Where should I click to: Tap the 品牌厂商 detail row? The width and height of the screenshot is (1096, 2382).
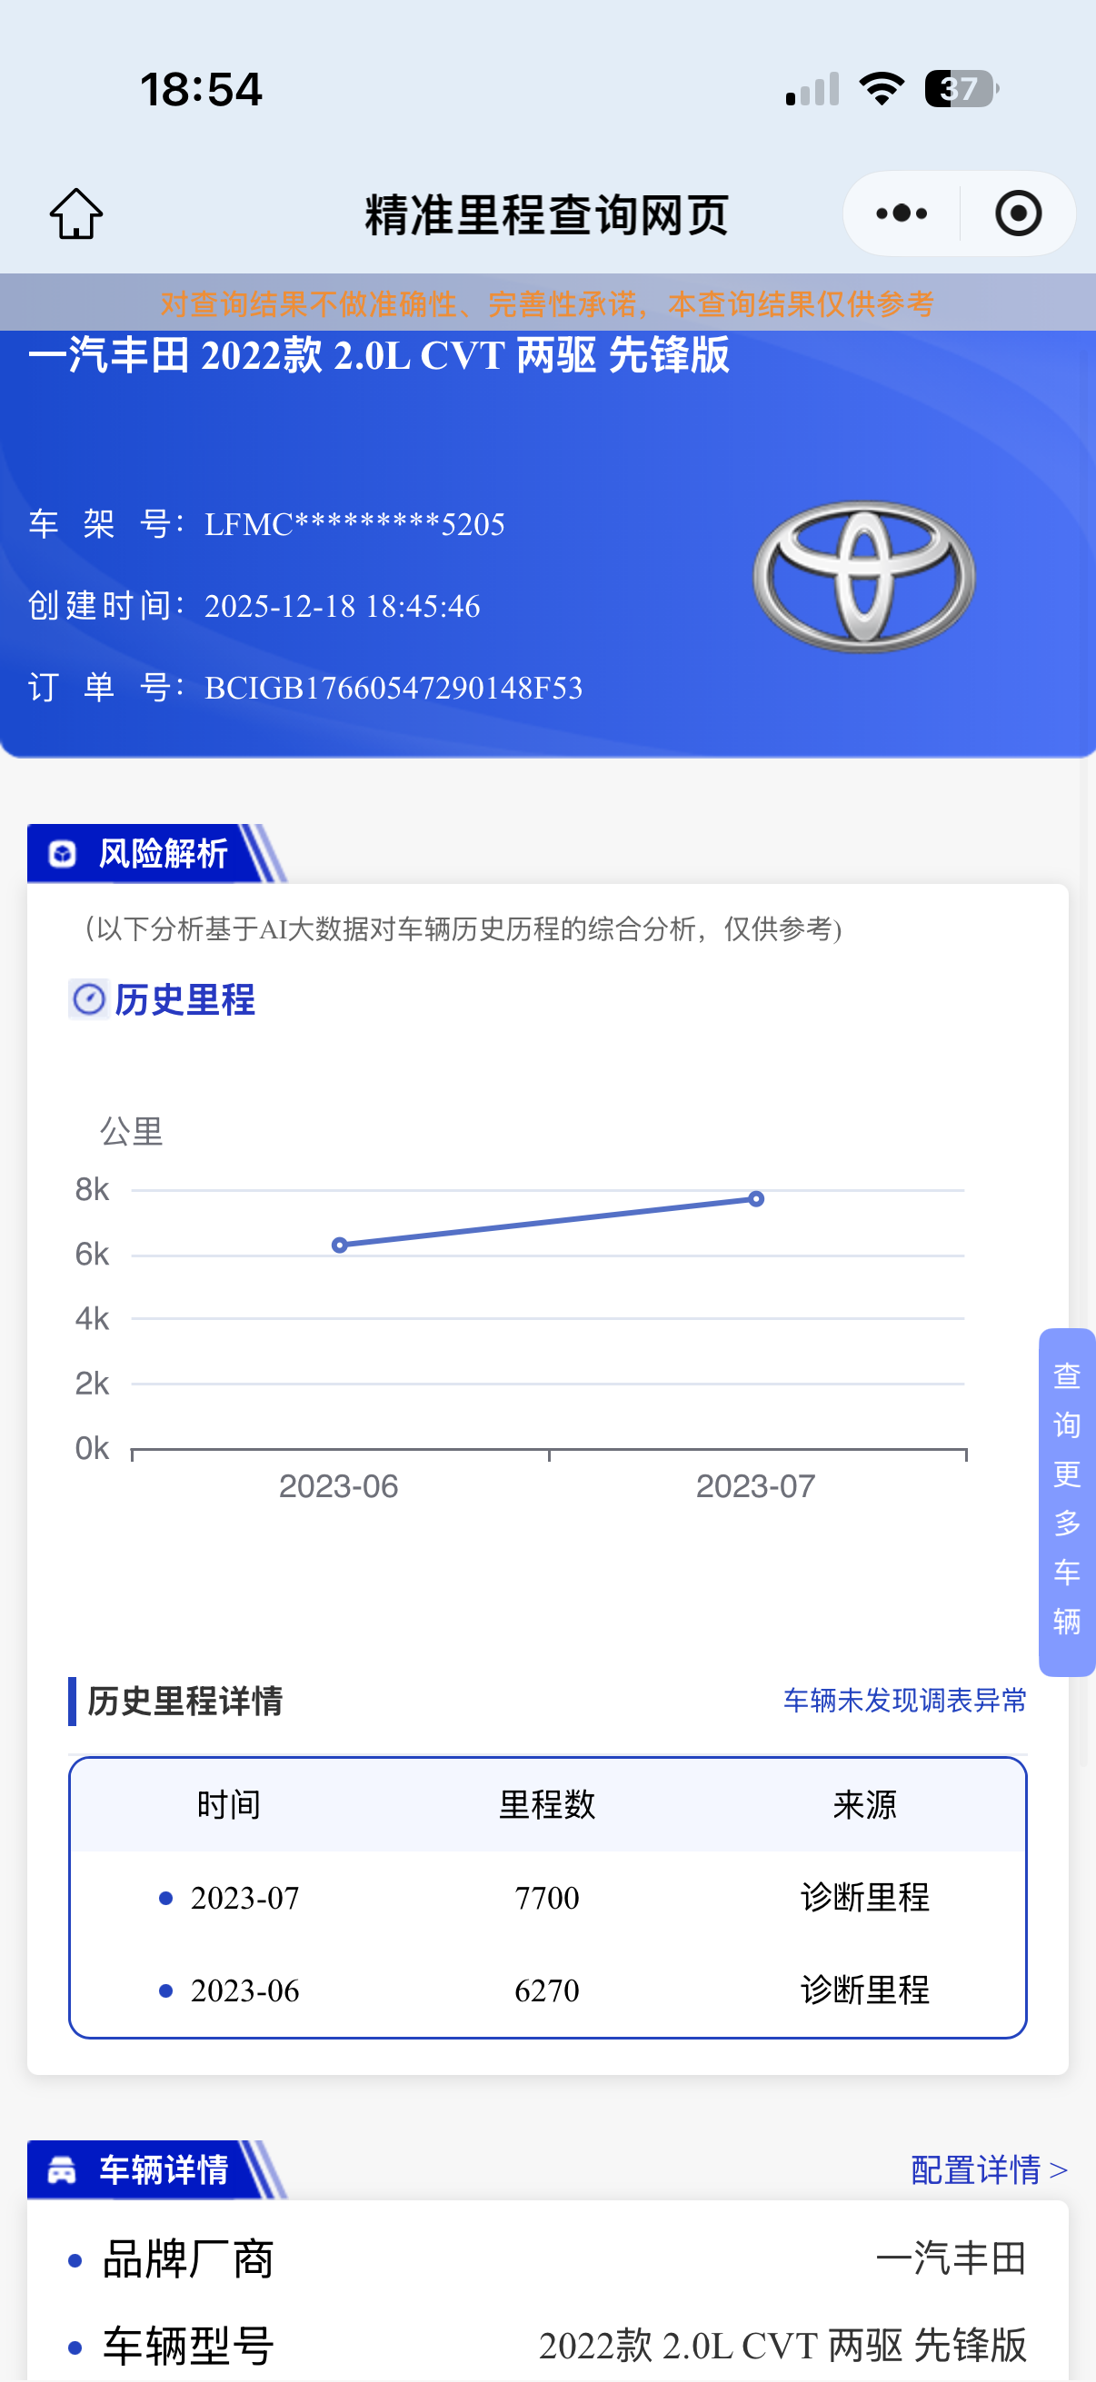pos(547,2258)
